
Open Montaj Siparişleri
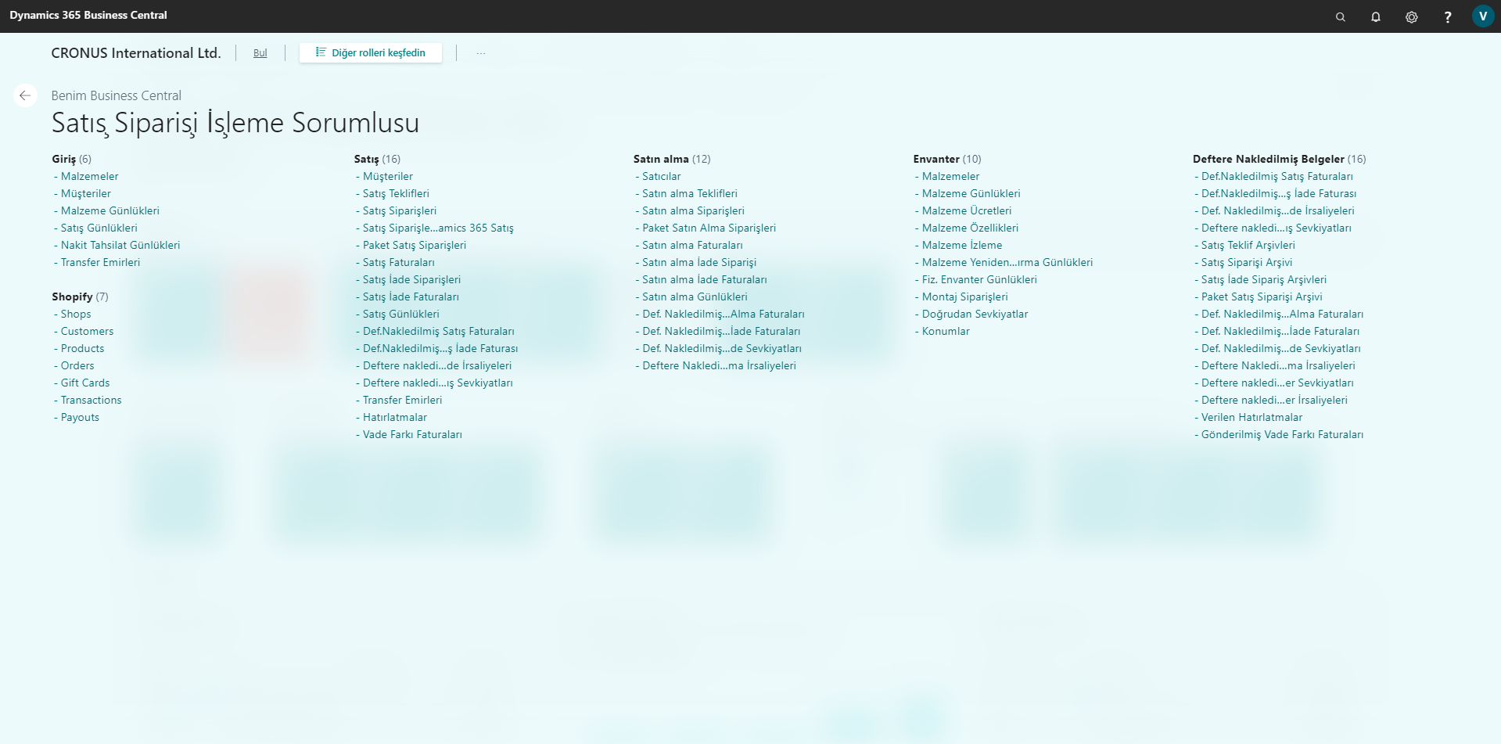[x=965, y=297]
